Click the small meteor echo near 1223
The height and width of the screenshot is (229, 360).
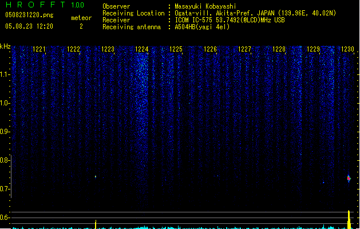tap(96, 177)
